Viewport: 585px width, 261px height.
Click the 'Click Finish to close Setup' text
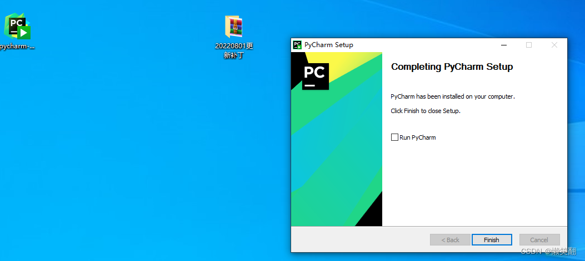click(426, 111)
